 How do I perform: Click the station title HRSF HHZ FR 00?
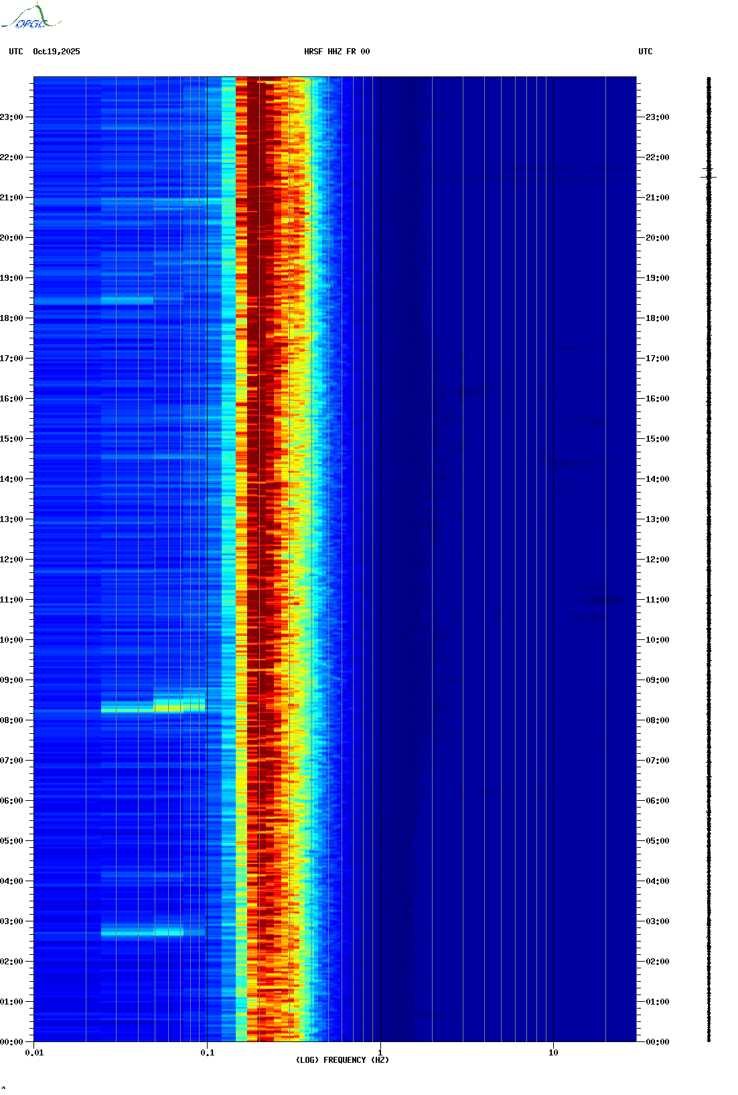coord(337,52)
